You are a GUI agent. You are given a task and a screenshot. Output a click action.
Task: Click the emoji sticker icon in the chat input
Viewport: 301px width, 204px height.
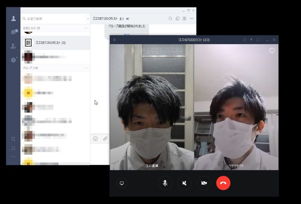pos(95,139)
